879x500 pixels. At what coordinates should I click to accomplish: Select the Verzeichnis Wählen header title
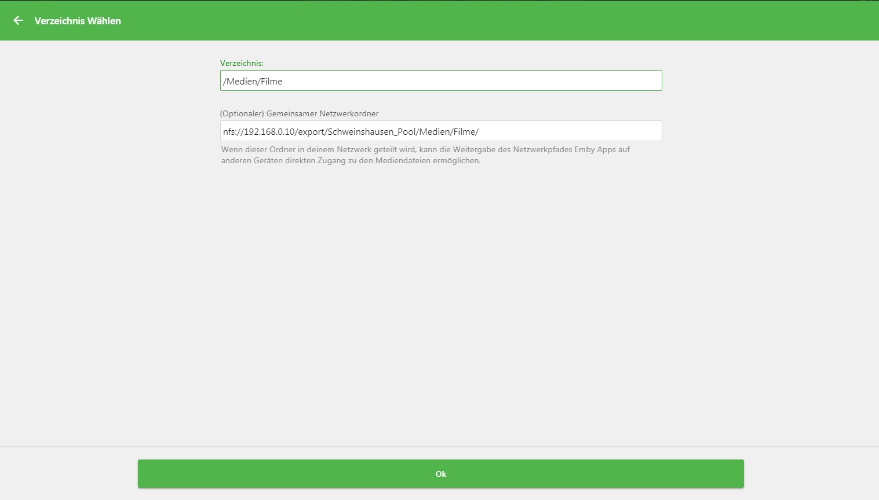(x=78, y=21)
